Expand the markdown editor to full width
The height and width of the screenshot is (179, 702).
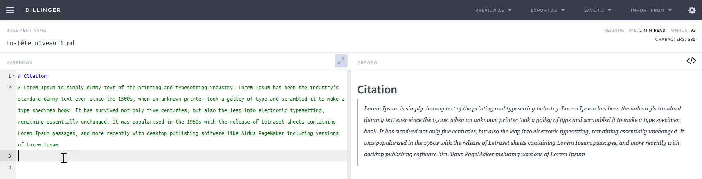pyautogui.click(x=341, y=61)
